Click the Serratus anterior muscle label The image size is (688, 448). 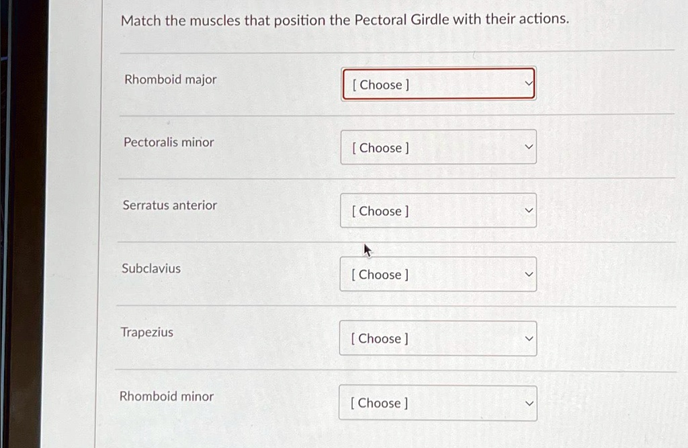[x=169, y=206]
